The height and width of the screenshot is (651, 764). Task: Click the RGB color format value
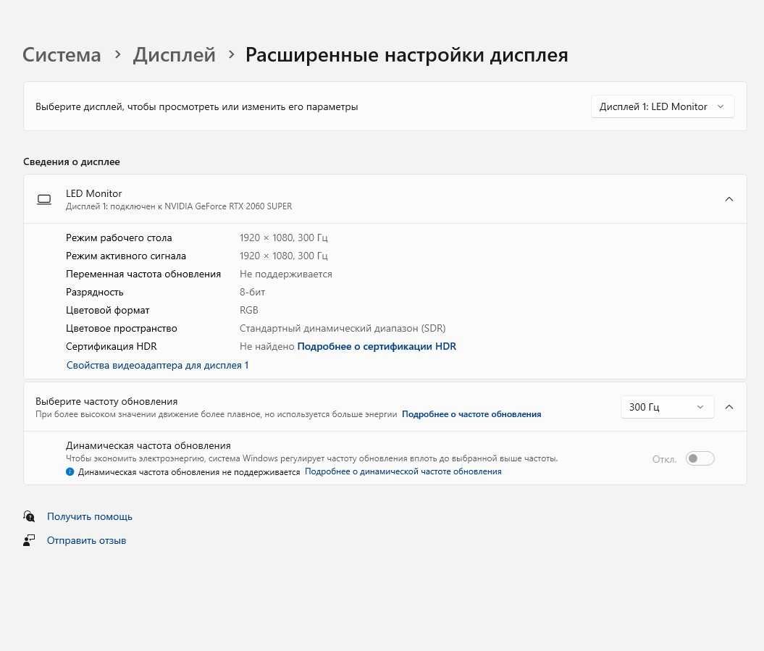(x=249, y=310)
